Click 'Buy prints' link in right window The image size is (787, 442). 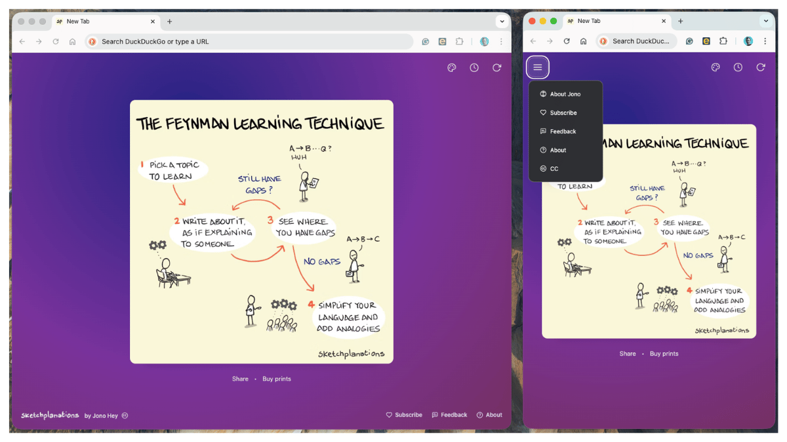click(x=664, y=354)
